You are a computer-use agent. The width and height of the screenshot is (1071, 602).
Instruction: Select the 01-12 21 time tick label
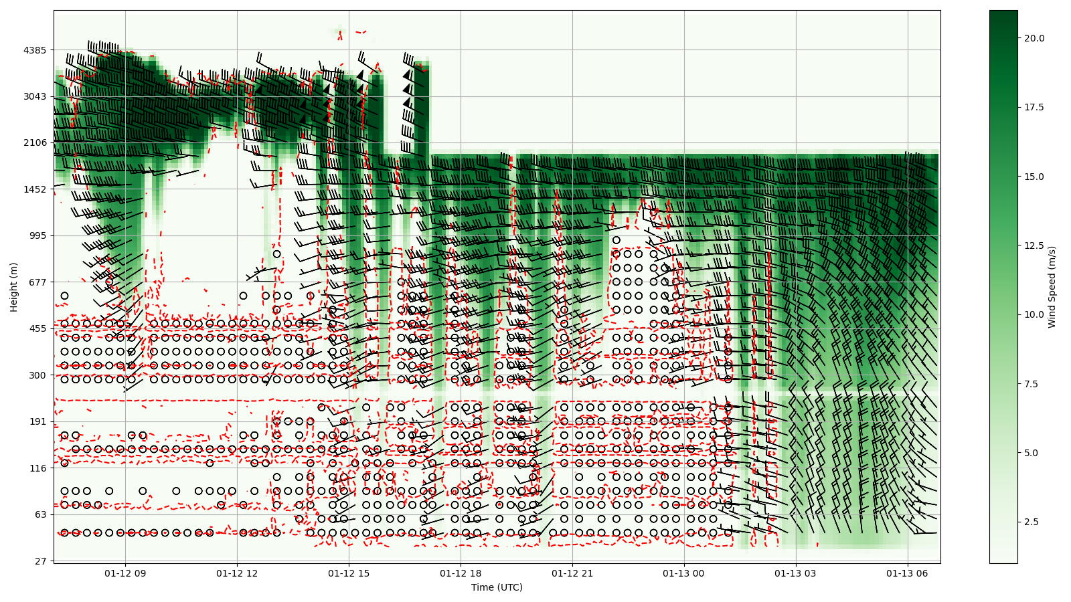(572, 573)
